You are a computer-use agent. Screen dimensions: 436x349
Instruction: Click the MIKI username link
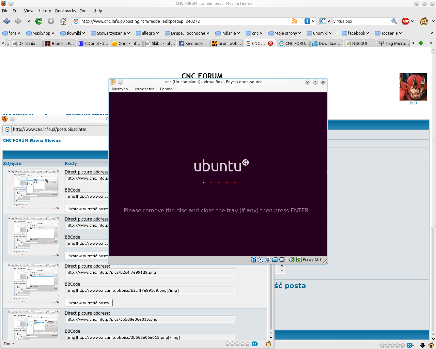click(413, 103)
